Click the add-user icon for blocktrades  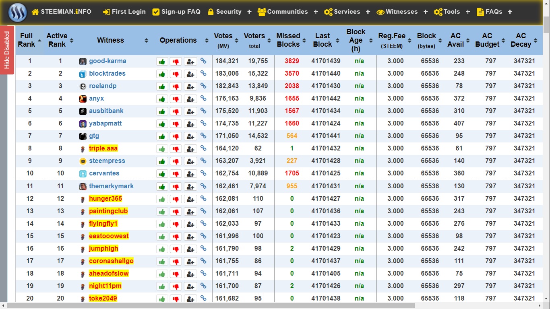coord(190,74)
